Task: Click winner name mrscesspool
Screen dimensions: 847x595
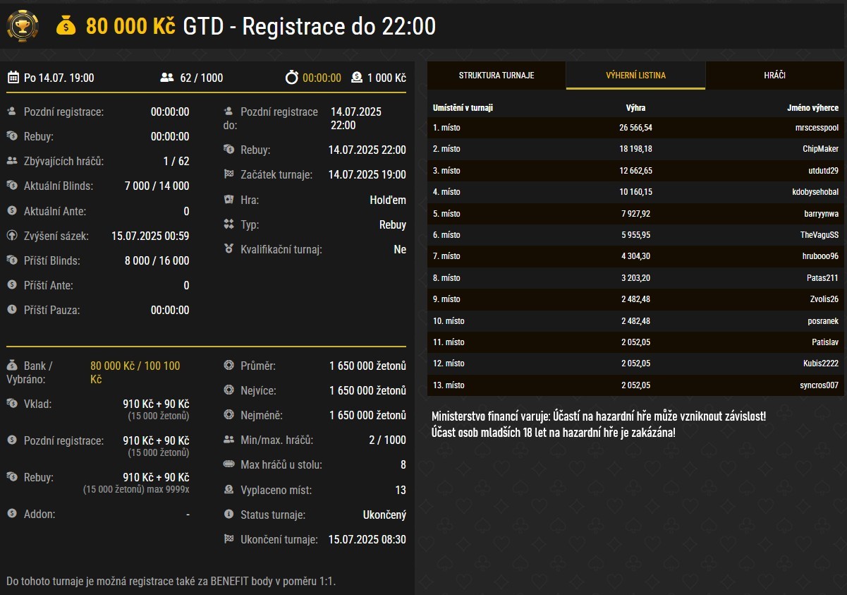Action: tap(816, 128)
